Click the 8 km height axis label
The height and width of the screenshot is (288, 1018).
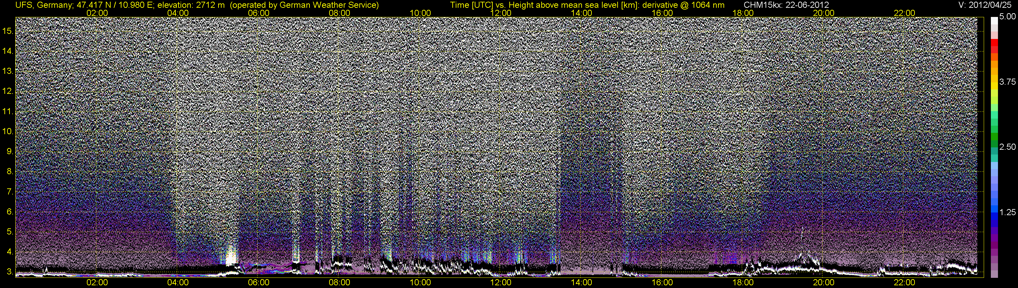point(10,172)
